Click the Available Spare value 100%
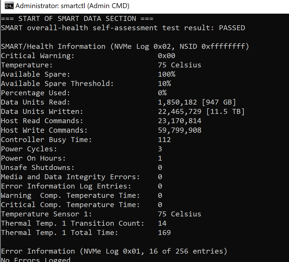289x262 pixels. (166, 74)
